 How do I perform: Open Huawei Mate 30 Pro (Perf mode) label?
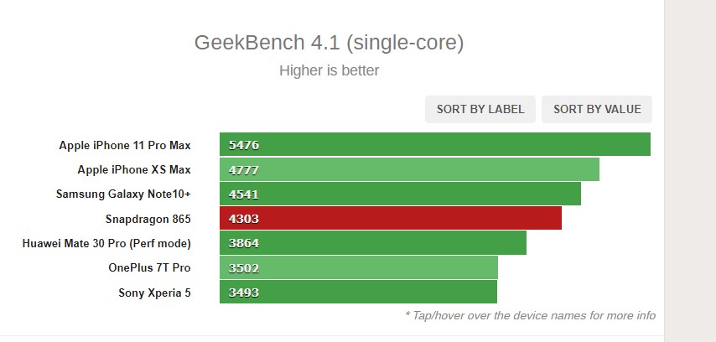click(106, 243)
